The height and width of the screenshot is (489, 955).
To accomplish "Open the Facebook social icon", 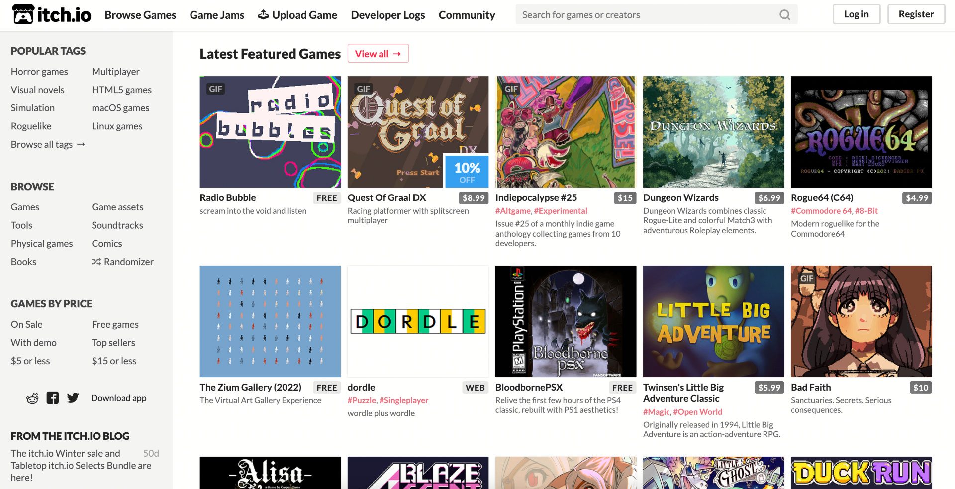I will click(x=53, y=398).
